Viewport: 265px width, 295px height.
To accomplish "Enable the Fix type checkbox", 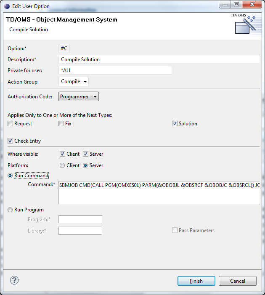I will tap(61, 124).
